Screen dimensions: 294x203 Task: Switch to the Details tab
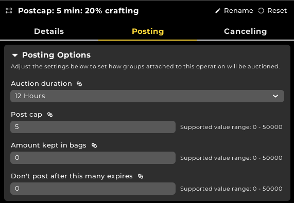tap(49, 31)
